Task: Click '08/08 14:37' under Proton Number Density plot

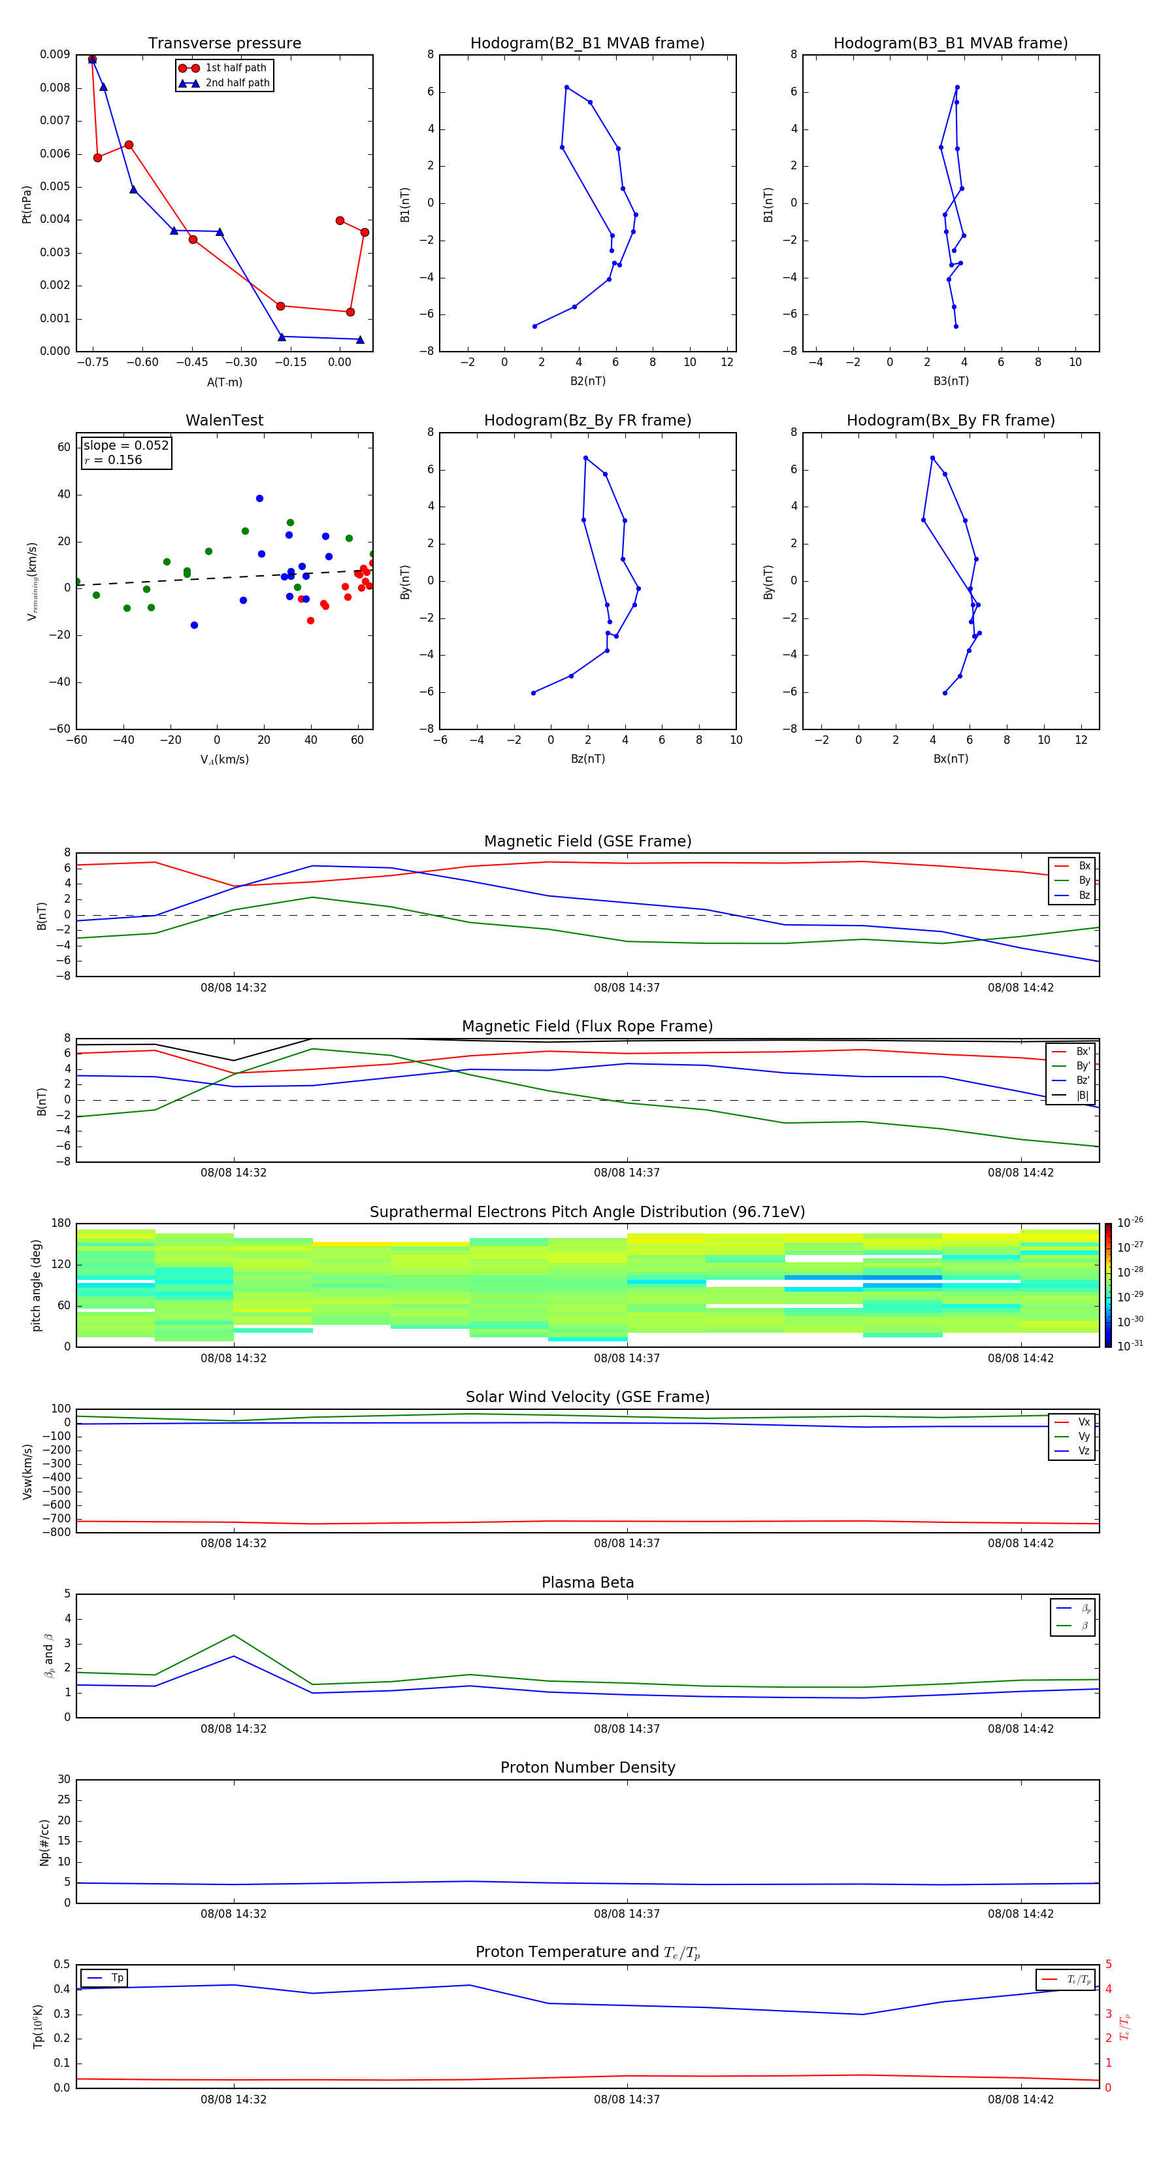Action: pyautogui.click(x=627, y=1914)
